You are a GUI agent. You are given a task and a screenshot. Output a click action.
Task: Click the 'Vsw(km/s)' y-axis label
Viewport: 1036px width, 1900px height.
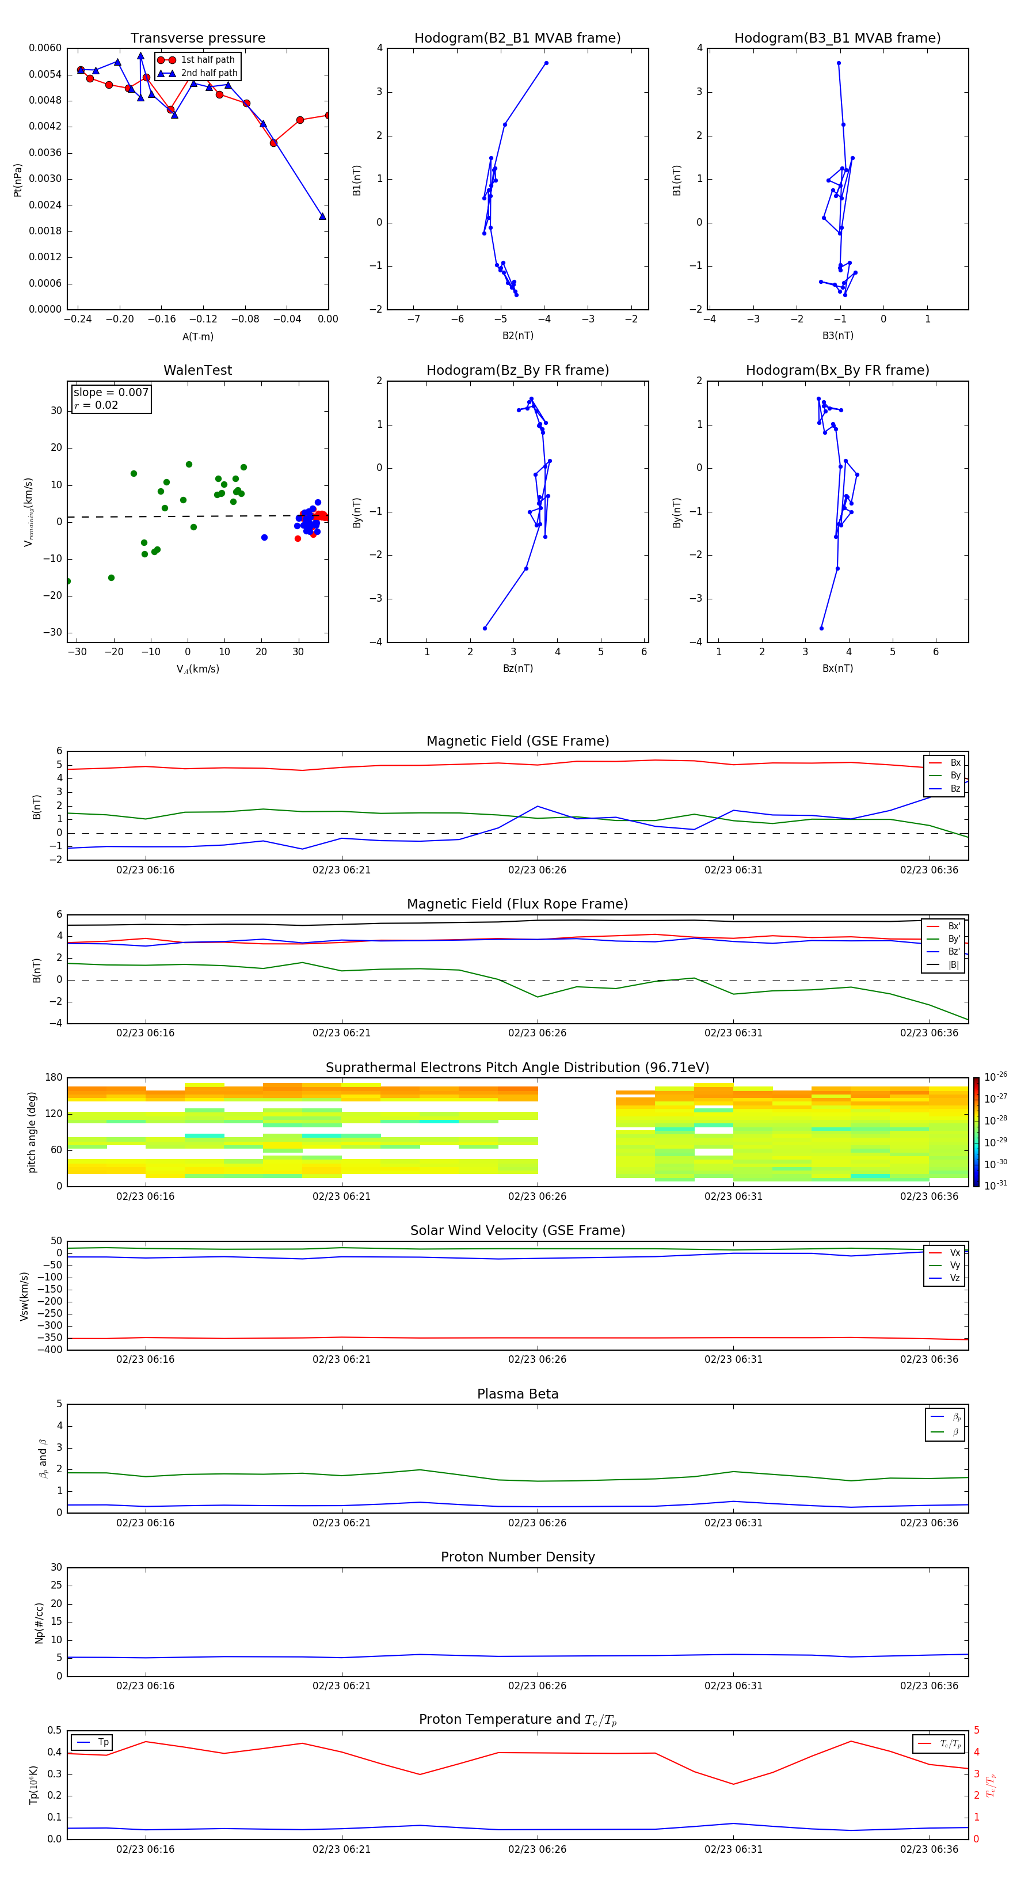(x=24, y=1296)
